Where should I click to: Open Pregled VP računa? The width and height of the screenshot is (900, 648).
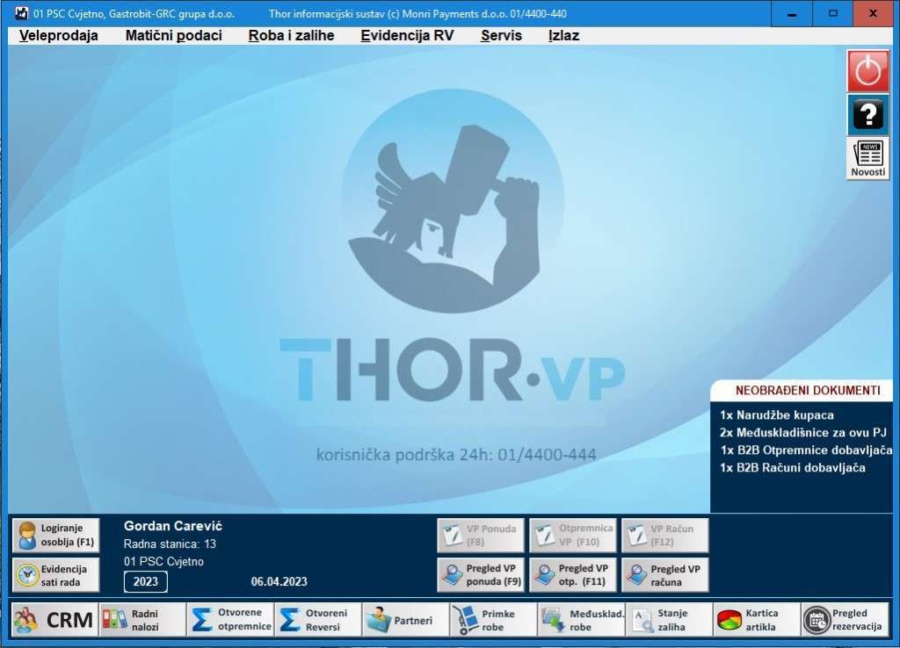click(665, 574)
